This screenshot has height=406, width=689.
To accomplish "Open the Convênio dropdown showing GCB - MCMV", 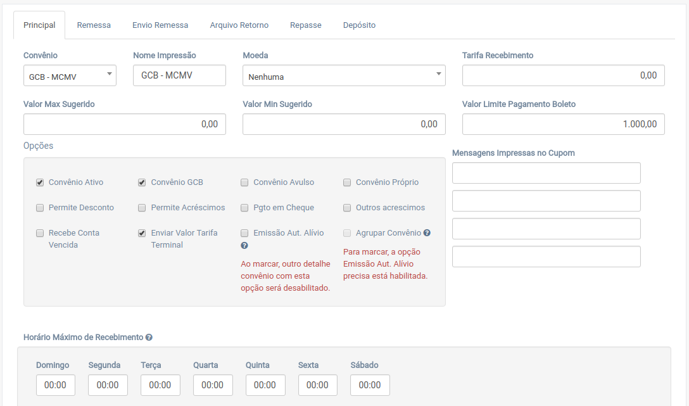I will (x=70, y=76).
